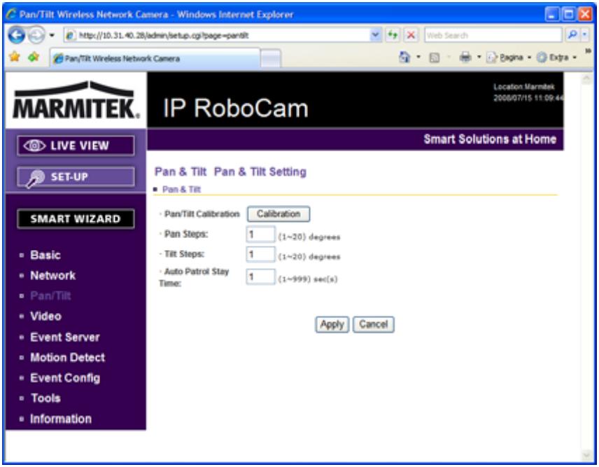The height and width of the screenshot is (467, 599).
Task: Click the browser Back arrow button
Action: 16,35
